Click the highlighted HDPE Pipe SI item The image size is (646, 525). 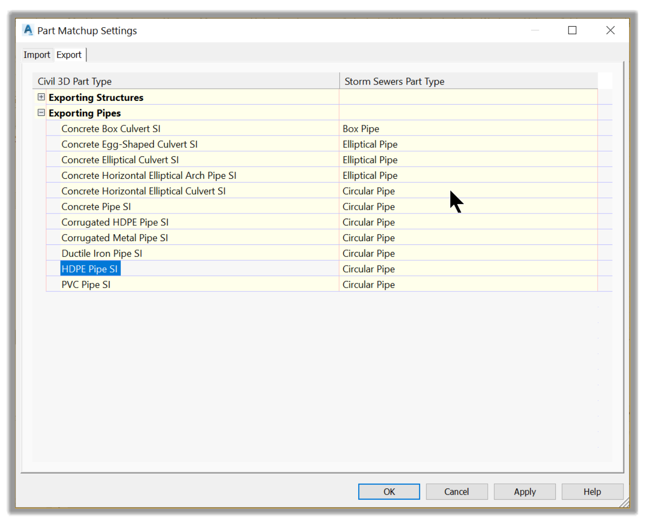(x=90, y=269)
